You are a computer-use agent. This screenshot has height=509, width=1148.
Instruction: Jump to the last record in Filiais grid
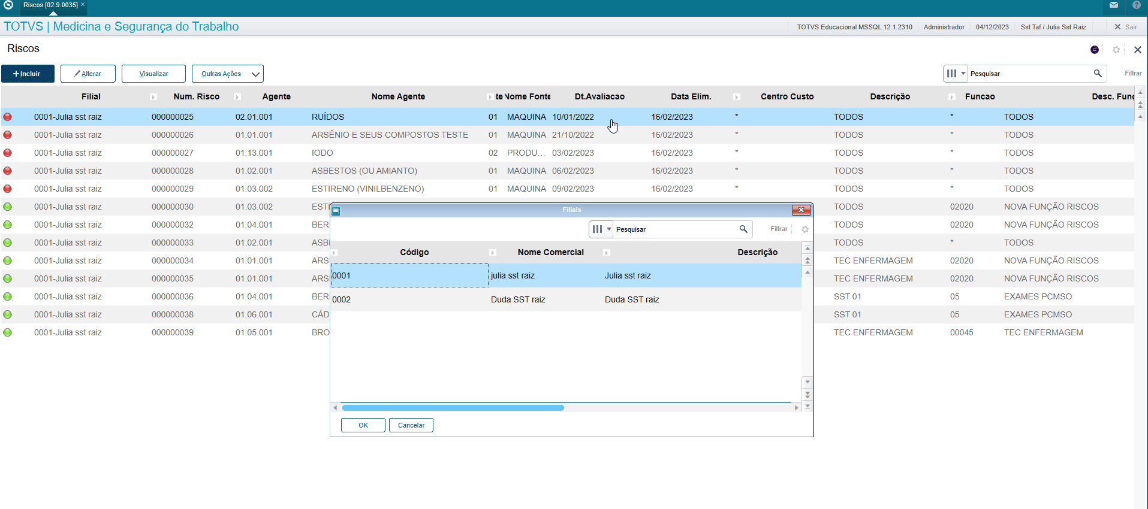point(807,406)
